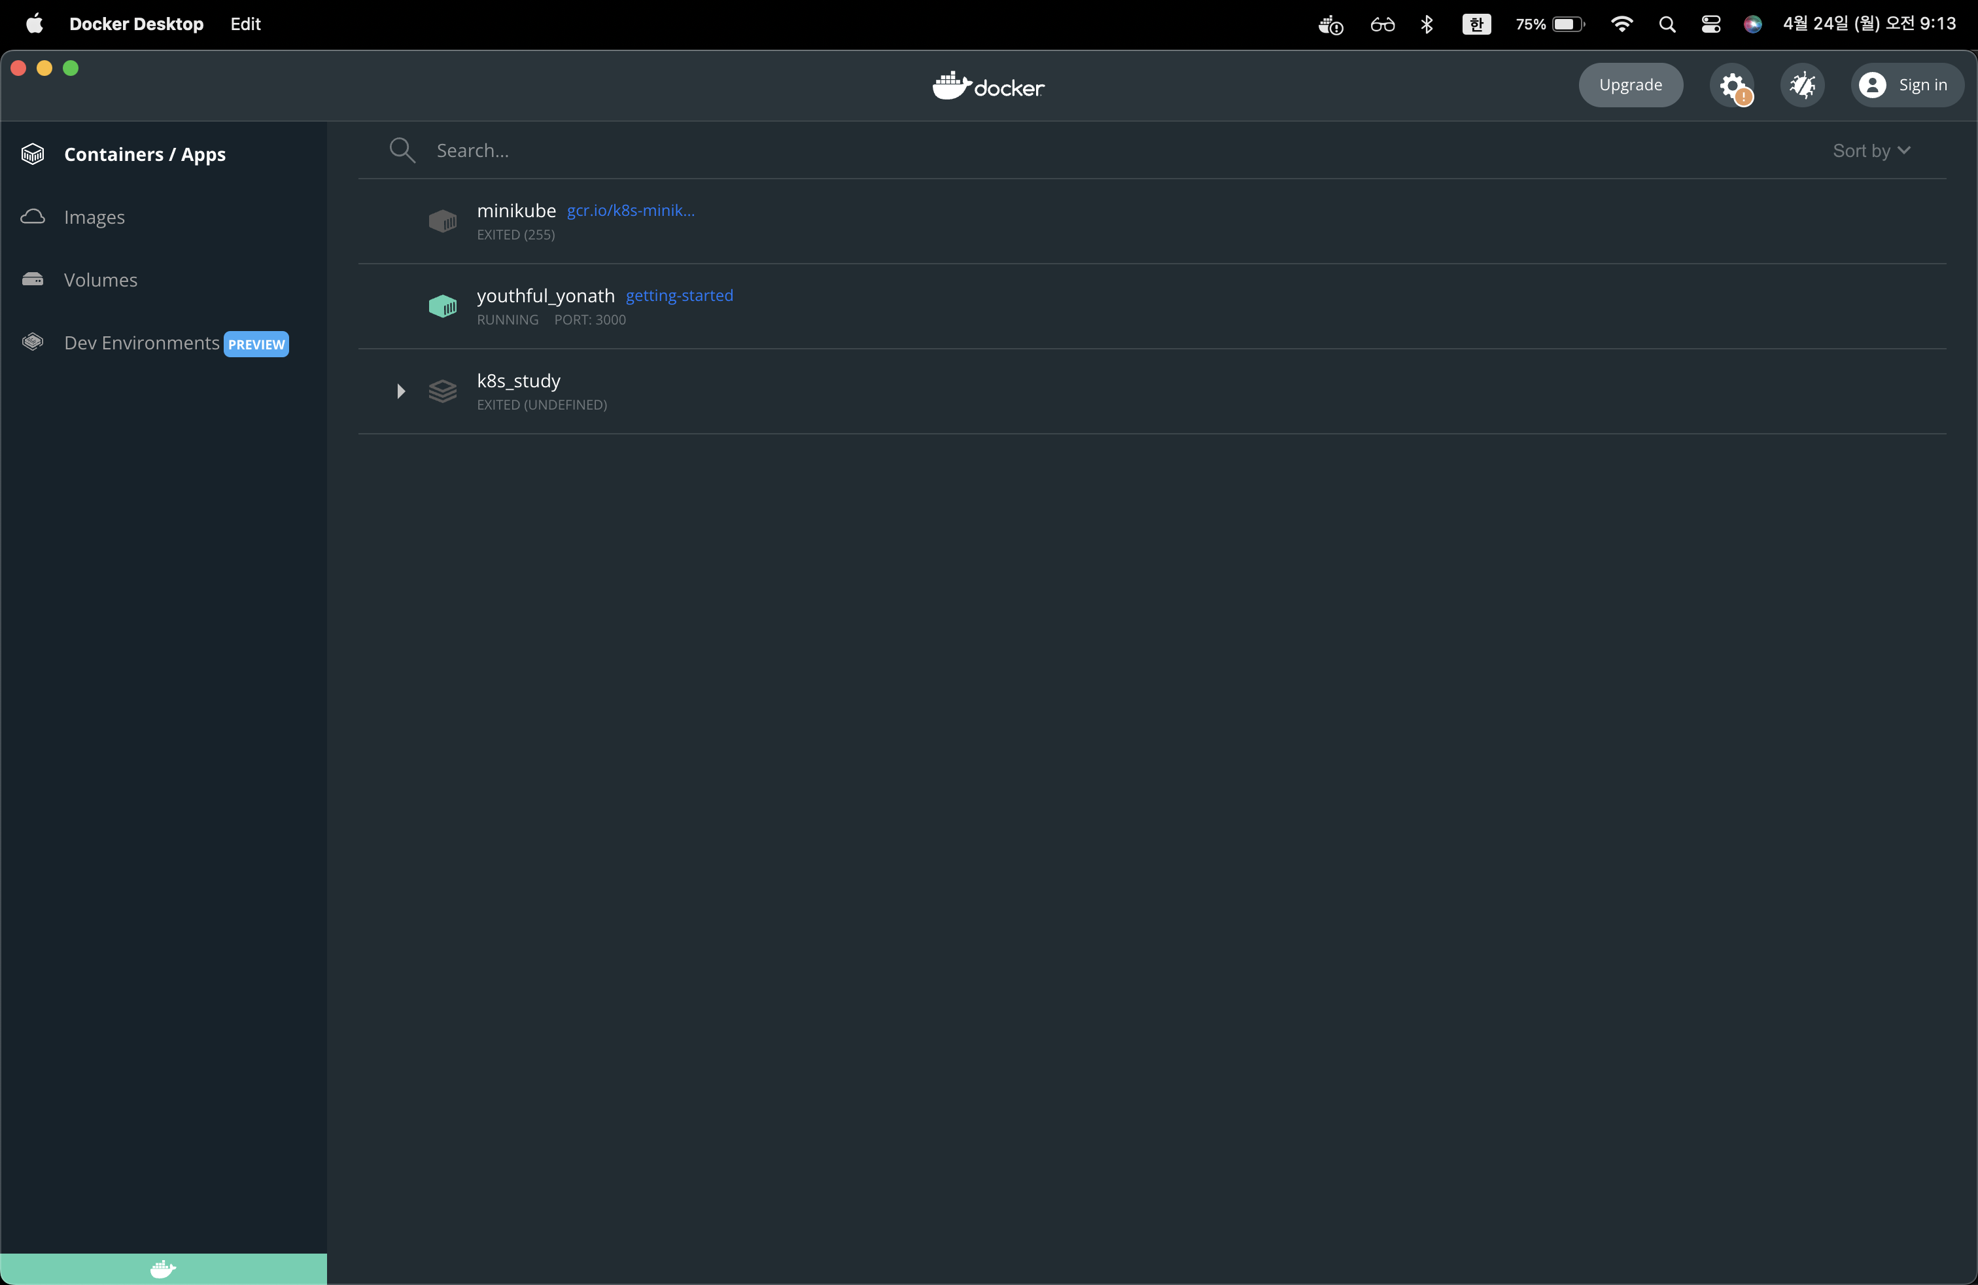Click the PREVIEW badge

256,344
